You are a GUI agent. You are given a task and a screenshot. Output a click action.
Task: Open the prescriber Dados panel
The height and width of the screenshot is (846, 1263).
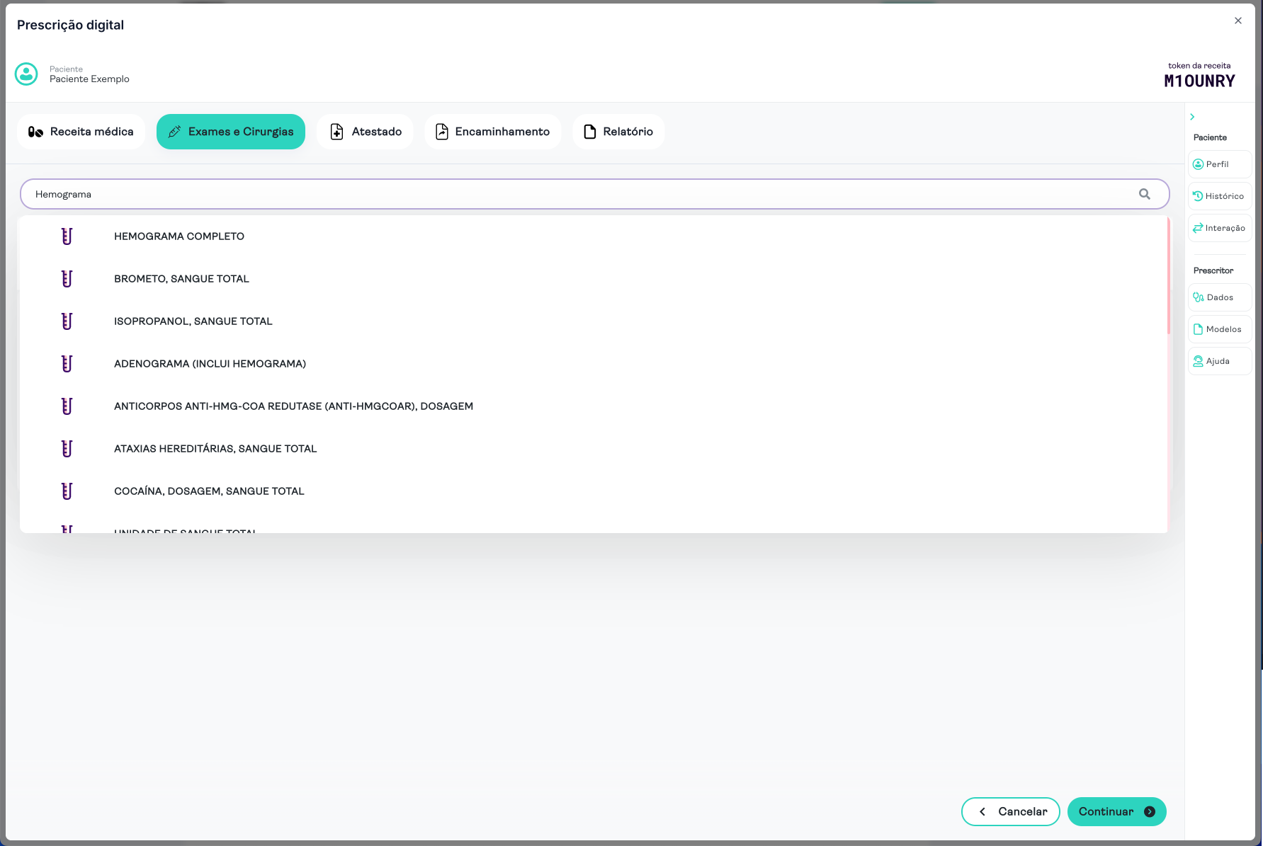(1219, 297)
